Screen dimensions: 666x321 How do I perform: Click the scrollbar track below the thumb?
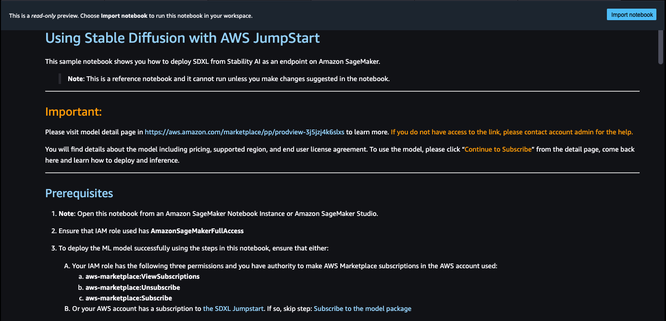(x=662, y=192)
